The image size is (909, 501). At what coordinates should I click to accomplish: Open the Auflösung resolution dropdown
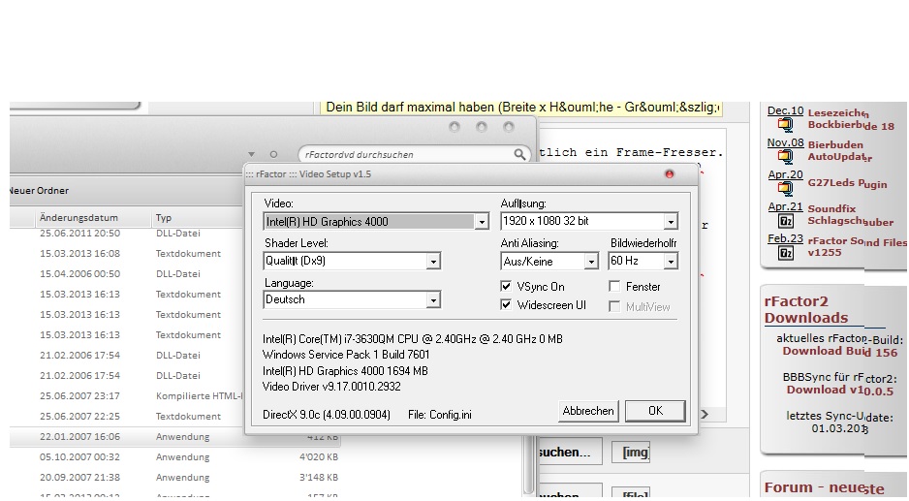point(670,222)
